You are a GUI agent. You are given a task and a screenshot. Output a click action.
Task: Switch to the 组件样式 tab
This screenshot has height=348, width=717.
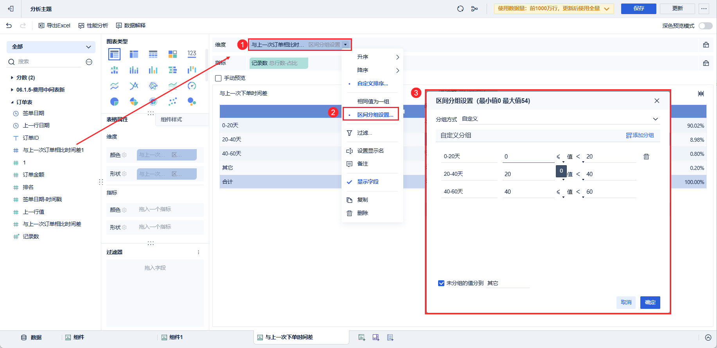(x=171, y=120)
